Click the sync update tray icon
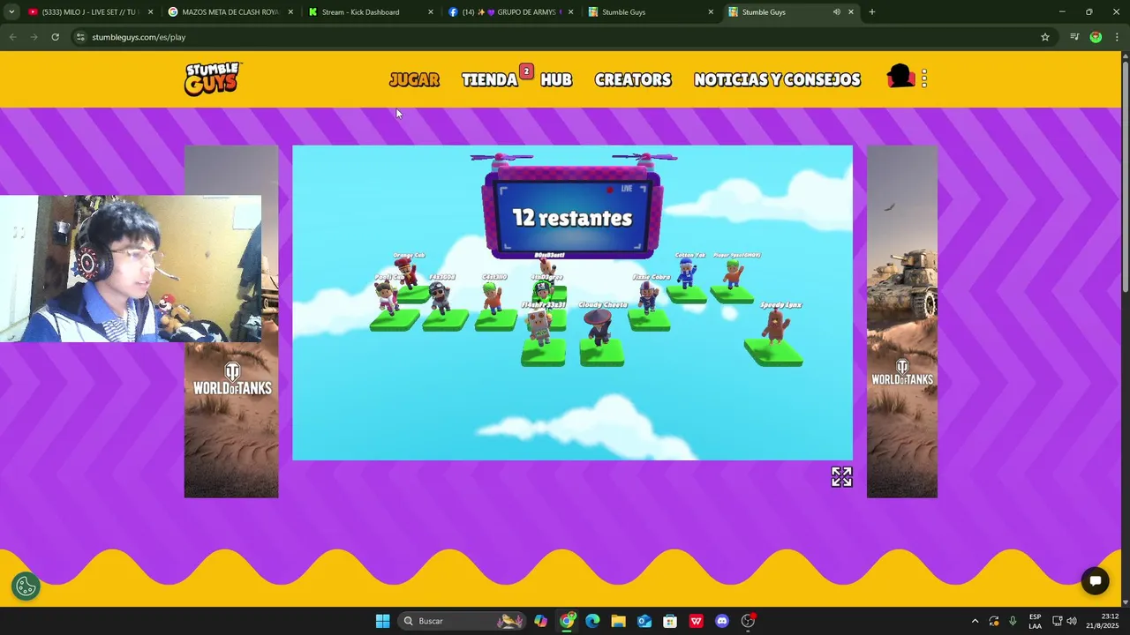 pyautogui.click(x=994, y=621)
